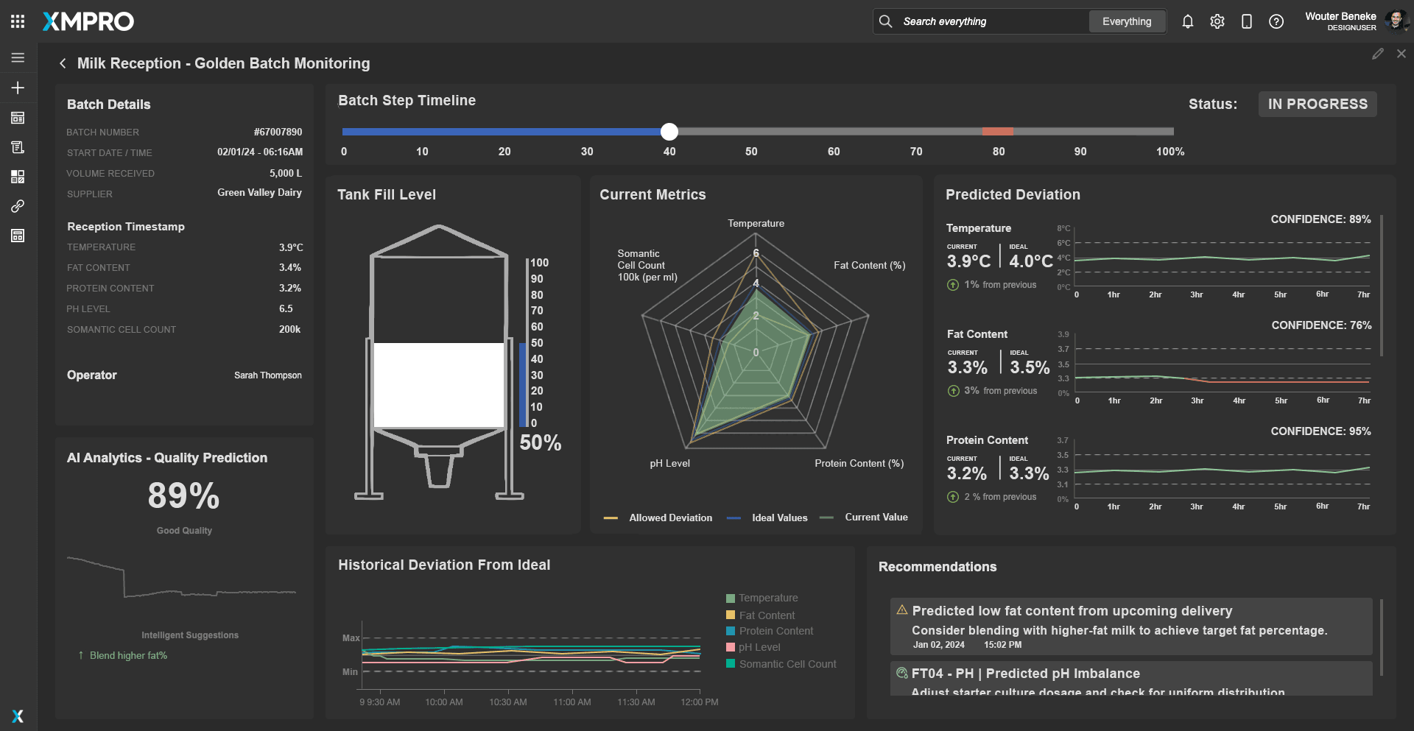1414x731 pixels.
Task: Go back using the chevron beside Milk Reception
Action: (63, 63)
